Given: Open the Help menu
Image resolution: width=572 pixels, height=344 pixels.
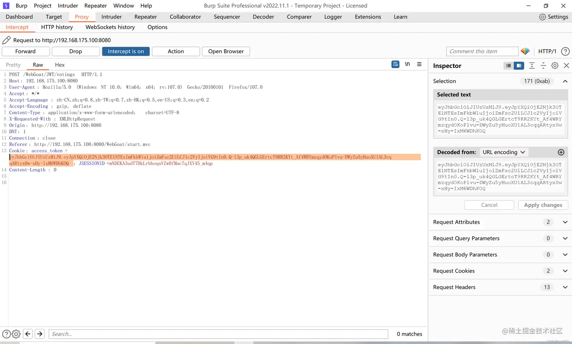Looking at the screenshot, I should click(x=146, y=6).
